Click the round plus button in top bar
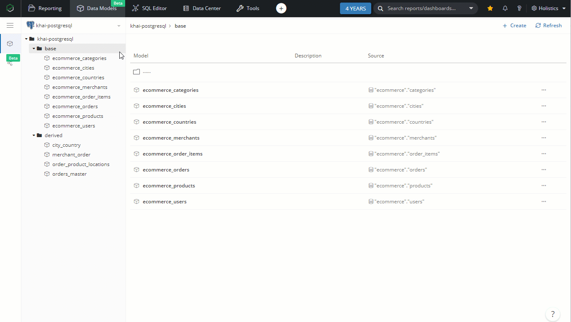The height and width of the screenshot is (322, 571). [x=281, y=8]
